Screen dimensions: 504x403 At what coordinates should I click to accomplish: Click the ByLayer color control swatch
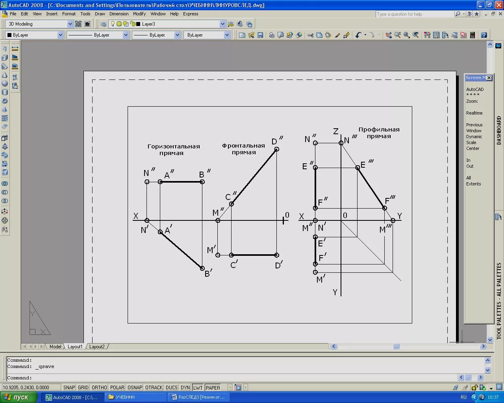[x=9, y=35]
